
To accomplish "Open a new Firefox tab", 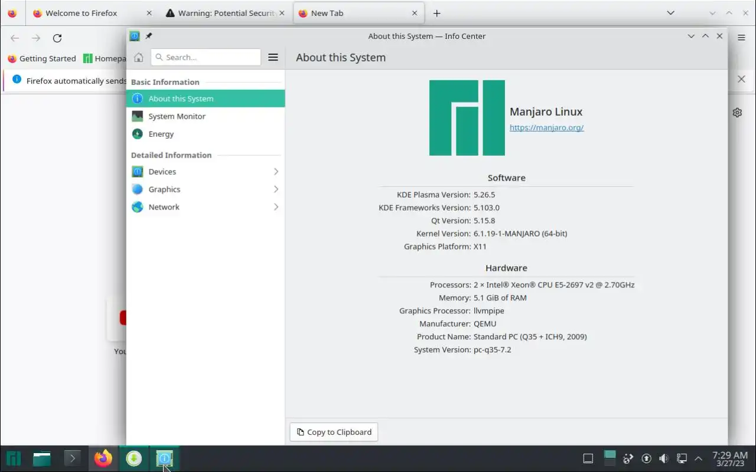I will (x=436, y=13).
